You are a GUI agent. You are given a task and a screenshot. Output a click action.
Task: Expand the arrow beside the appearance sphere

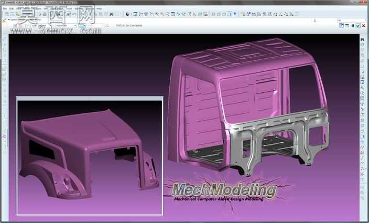(131, 14)
